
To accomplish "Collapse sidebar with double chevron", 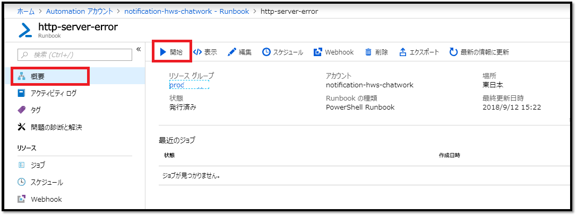I will point(139,50).
